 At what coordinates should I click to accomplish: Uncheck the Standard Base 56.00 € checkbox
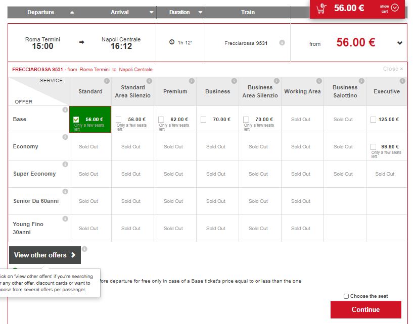pyautogui.click(x=76, y=120)
